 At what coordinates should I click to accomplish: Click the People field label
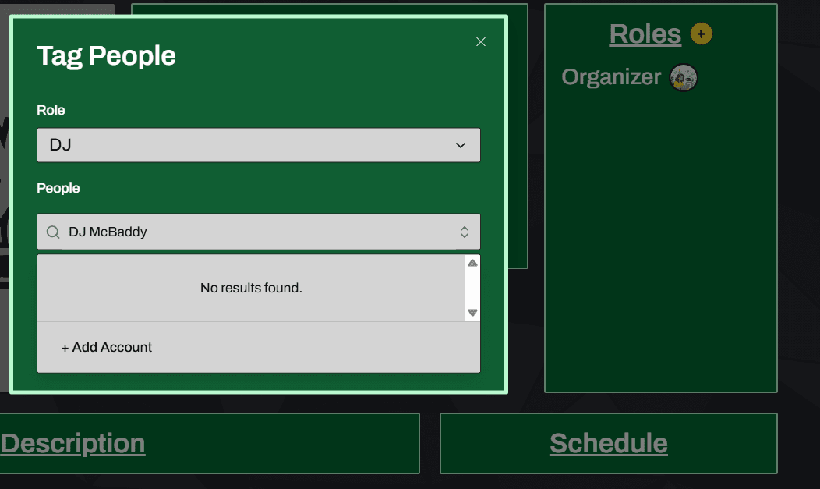[58, 188]
